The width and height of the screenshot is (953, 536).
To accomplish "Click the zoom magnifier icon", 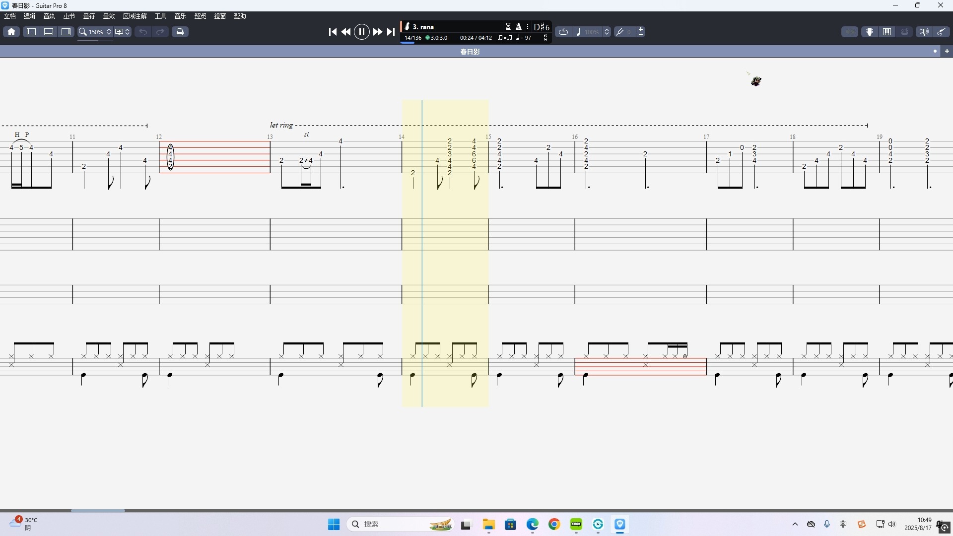I will (83, 32).
